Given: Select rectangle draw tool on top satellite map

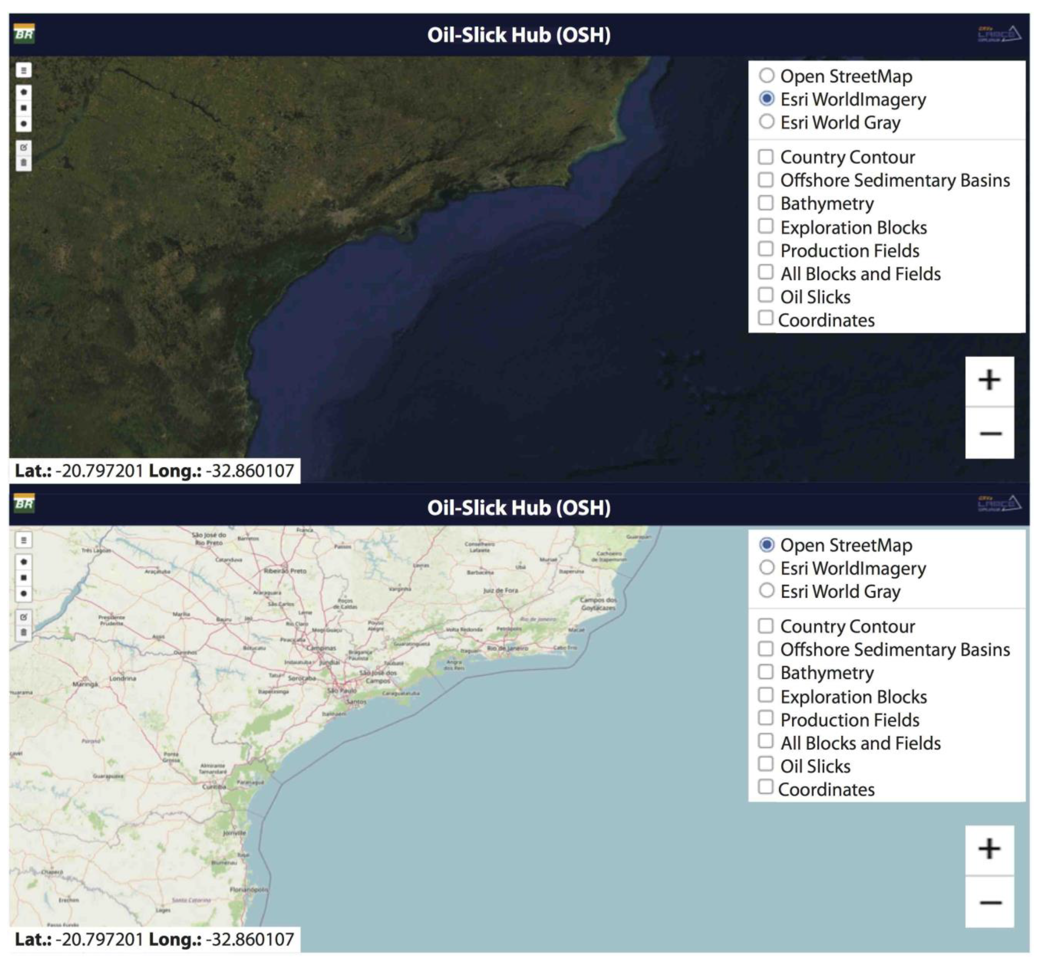Looking at the screenshot, I should coord(24,108).
